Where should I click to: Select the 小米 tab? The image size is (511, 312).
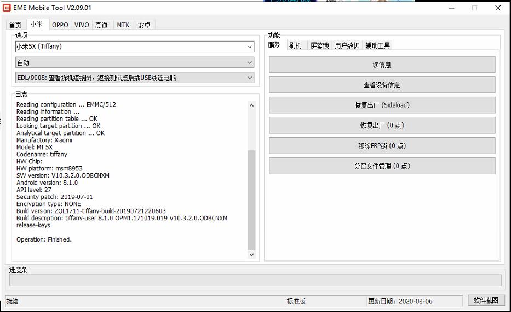click(x=37, y=25)
